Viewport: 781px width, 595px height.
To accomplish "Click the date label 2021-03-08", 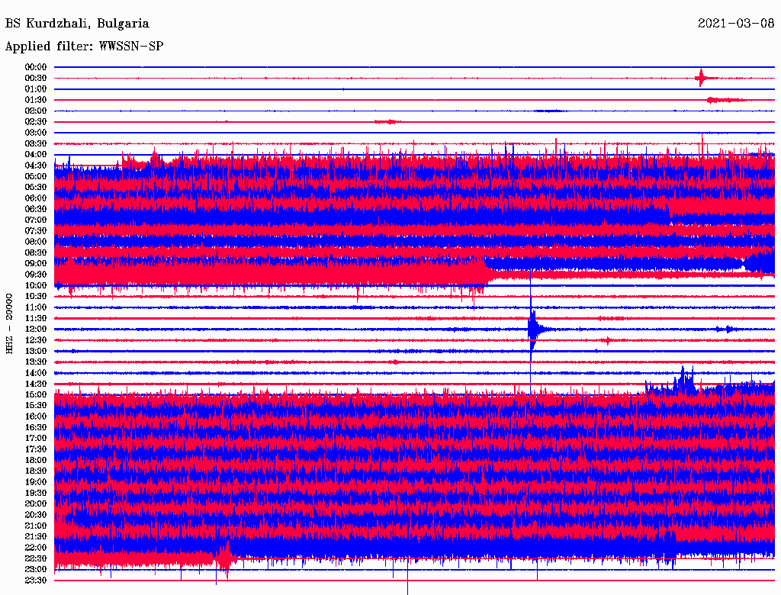I will click(736, 24).
